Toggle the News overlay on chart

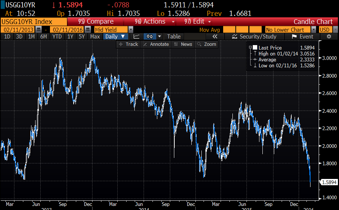183,44
